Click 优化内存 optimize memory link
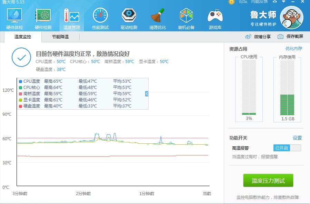The height and width of the screenshot is (204, 310). click(293, 49)
